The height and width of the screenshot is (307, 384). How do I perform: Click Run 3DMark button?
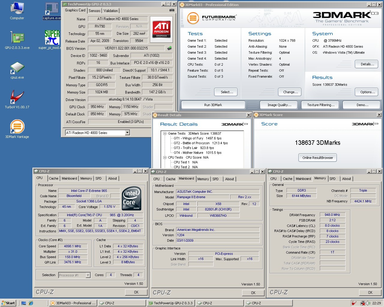point(213,105)
